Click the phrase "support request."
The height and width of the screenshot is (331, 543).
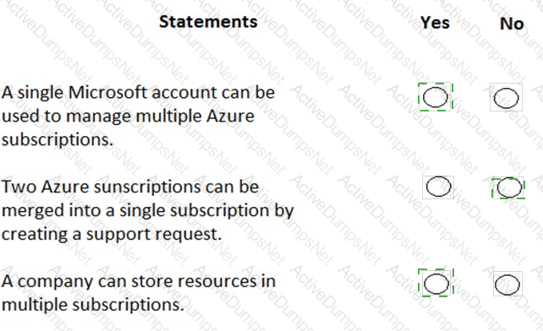tap(154, 235)
